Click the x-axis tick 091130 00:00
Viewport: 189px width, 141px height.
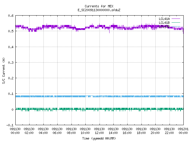(15, 131)
